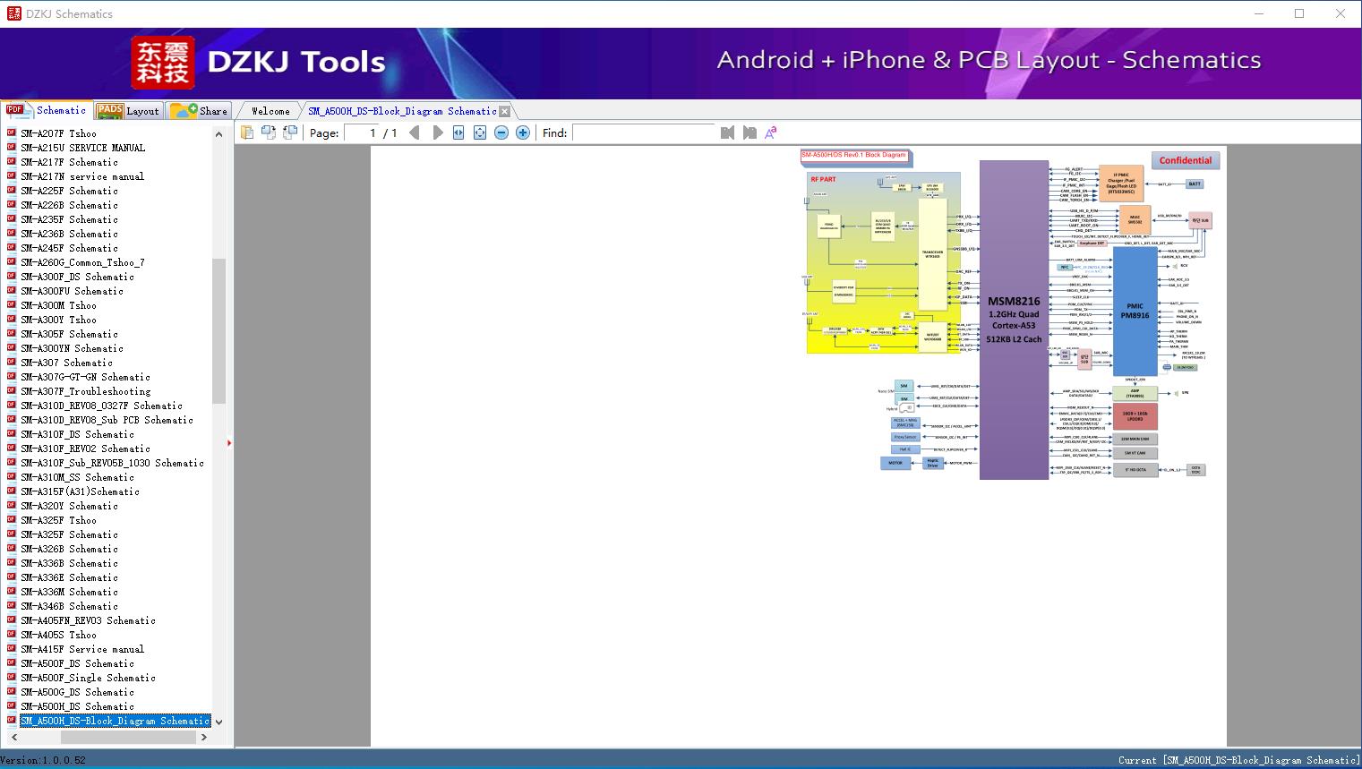Zoom out with the minus icon
This screenshot has width=1362, height=769.
tap(501, 132)
